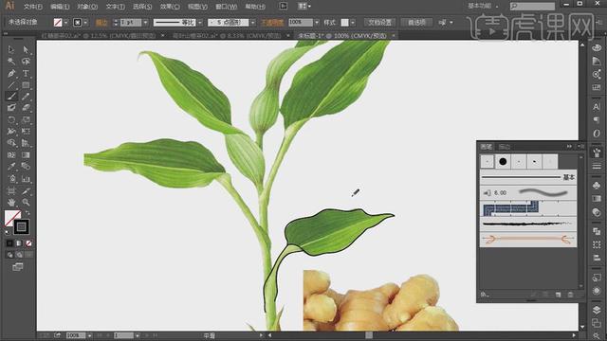
Task: Reset to default fill and stroke
Action: coord(8,232)
